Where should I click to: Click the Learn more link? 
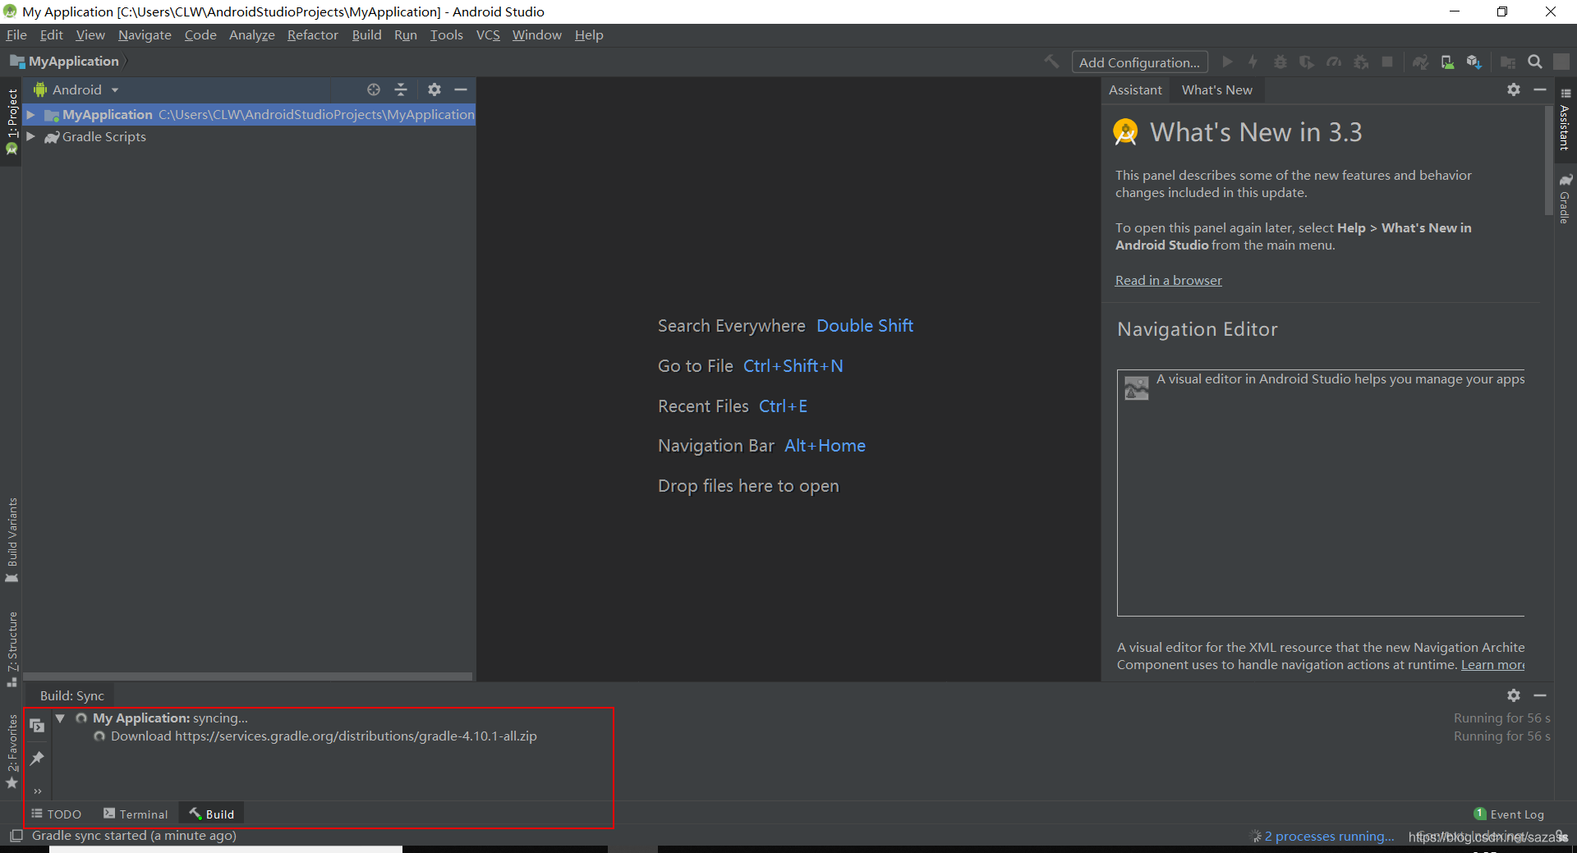(x=1492, y=664)
